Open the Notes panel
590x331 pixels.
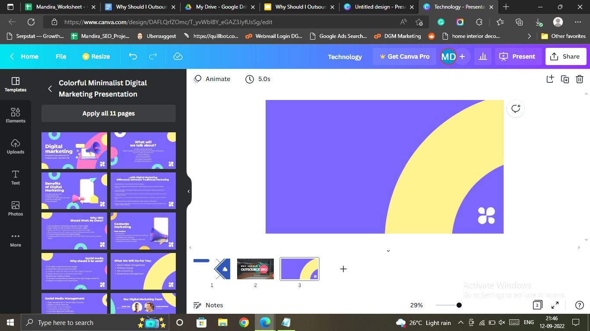(208, 305)
